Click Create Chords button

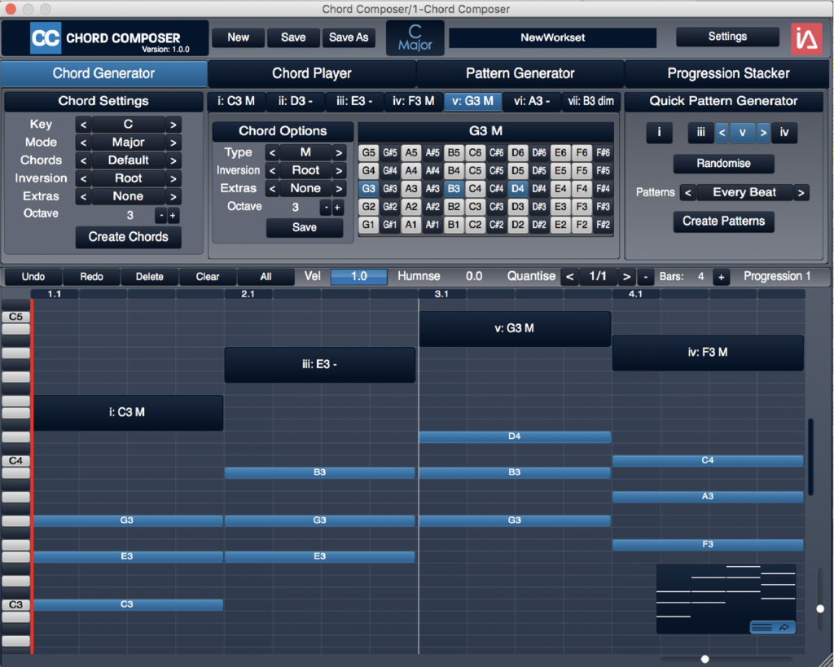tap(128, 237)
